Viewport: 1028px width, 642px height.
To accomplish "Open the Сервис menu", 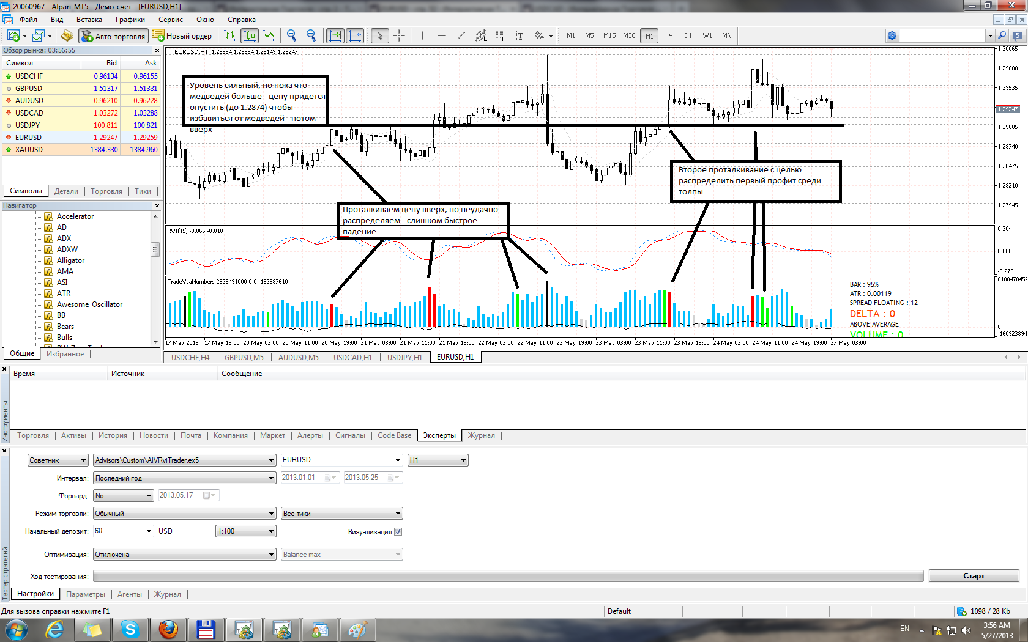I will (171, 20).
